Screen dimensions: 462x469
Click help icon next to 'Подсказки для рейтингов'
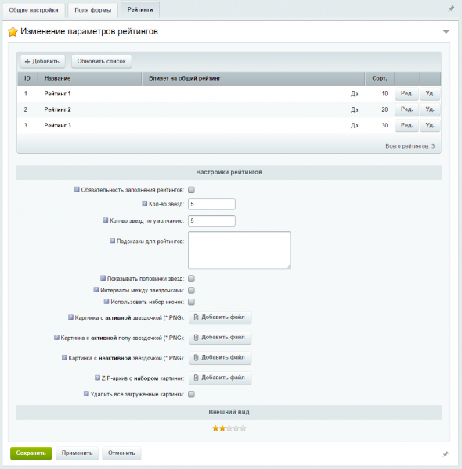(x=112, y=241)
